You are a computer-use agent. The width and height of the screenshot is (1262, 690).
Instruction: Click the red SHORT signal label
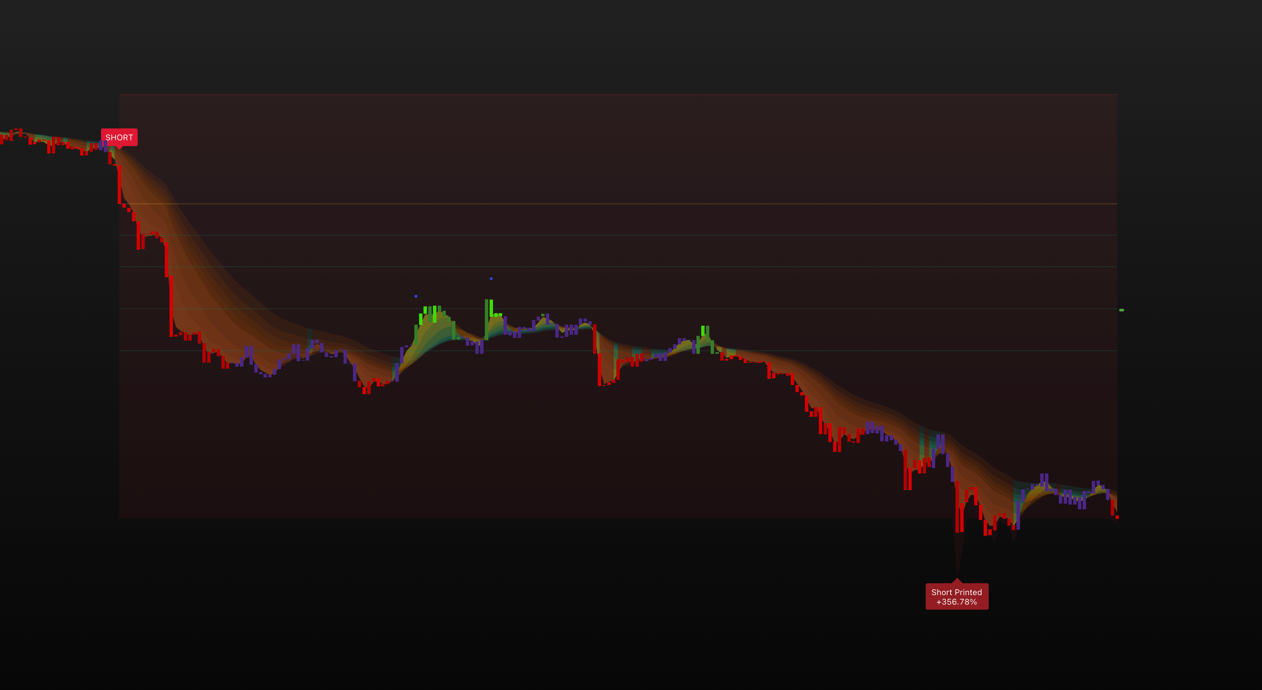(x=119, y=137)
